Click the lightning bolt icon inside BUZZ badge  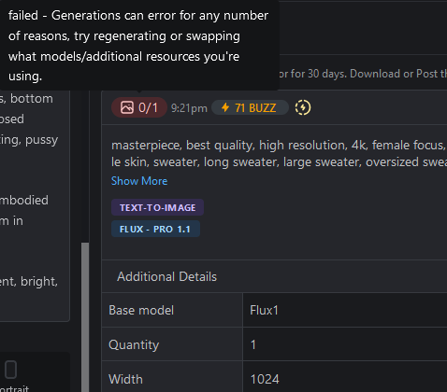225,107
